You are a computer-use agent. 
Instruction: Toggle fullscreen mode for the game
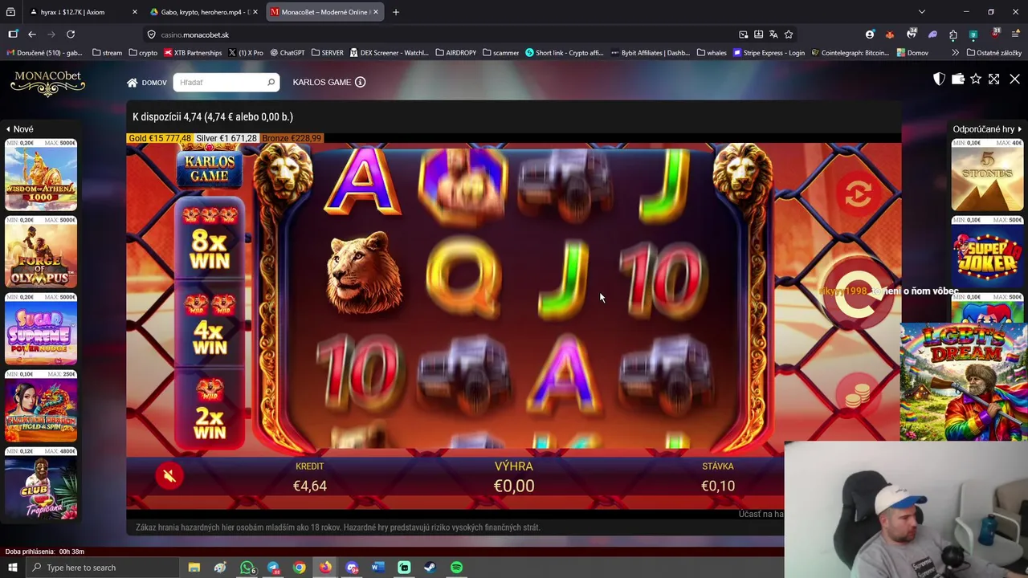click(x=994, y=79)
